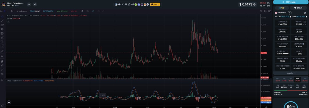Collapse the indicator legend arrow under Volume
Viewport: 309px width, 108px height.
click(8, 21)
